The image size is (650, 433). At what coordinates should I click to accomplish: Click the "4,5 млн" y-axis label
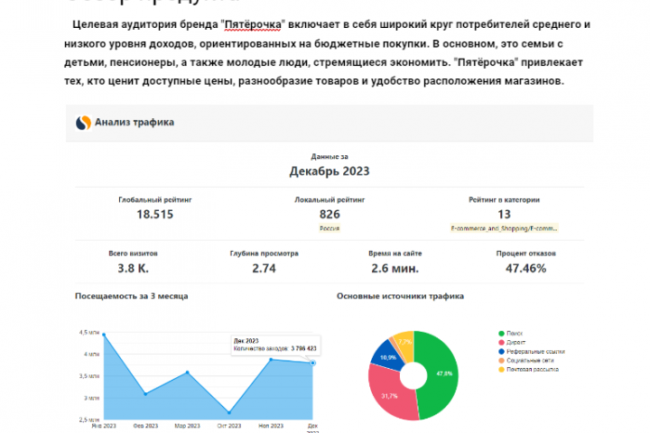coord(89,332)
